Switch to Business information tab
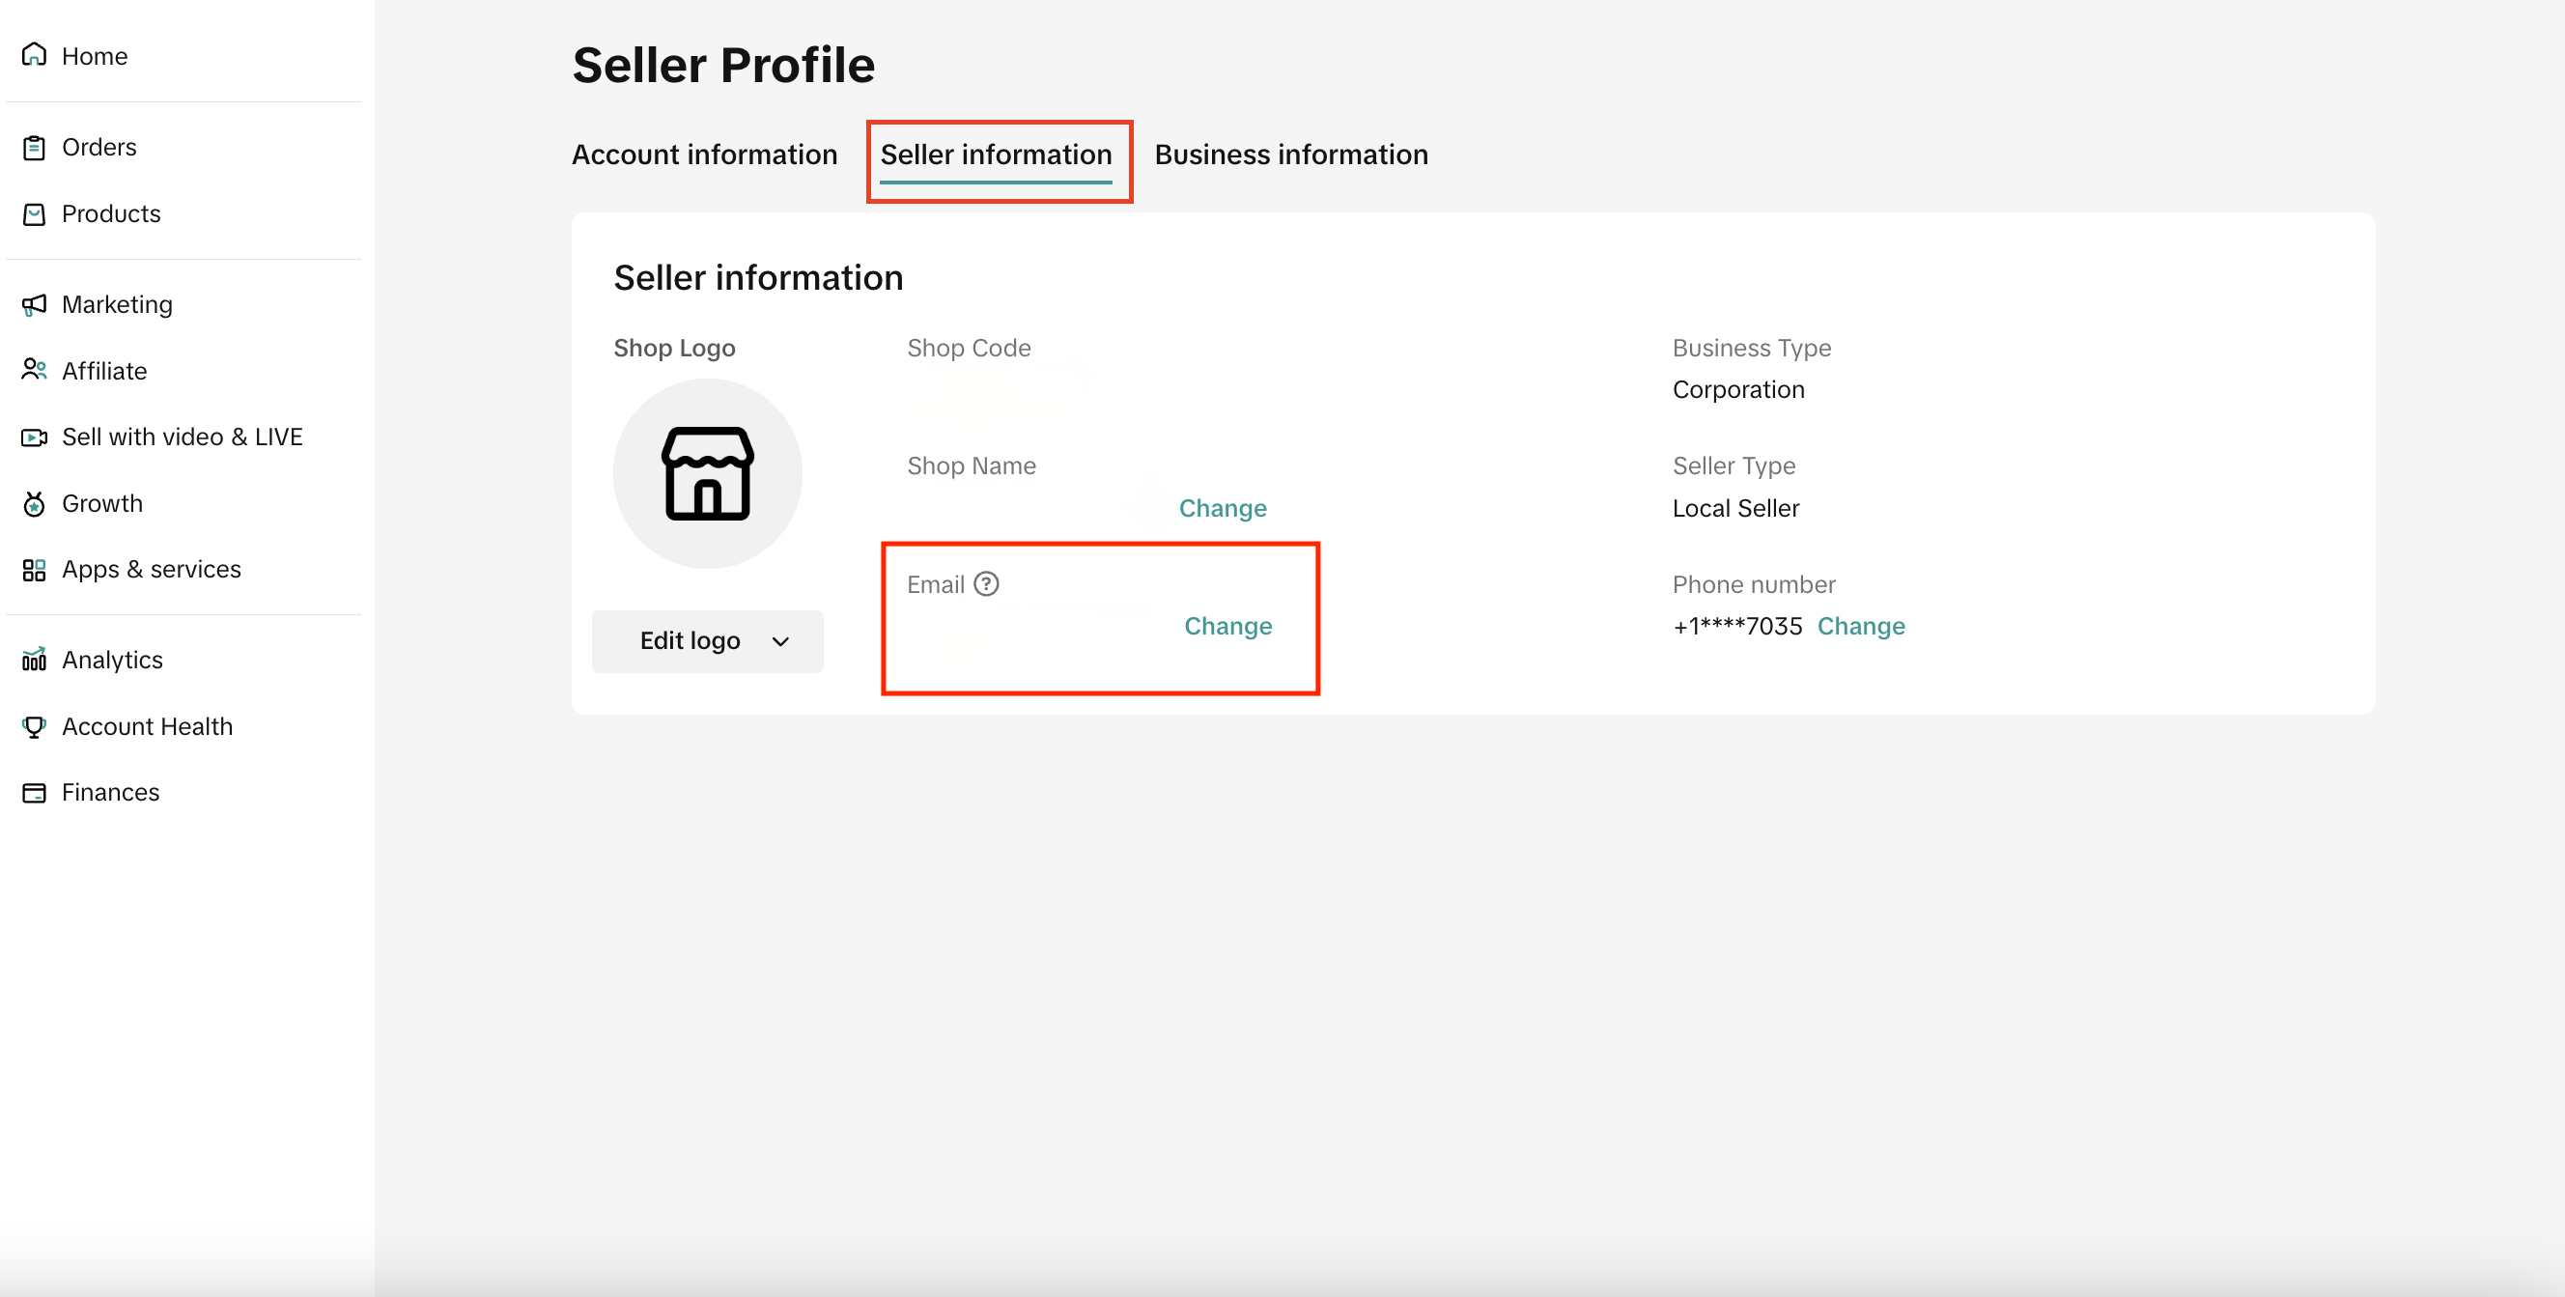2565x1297 pixels. pos(1290,155)
